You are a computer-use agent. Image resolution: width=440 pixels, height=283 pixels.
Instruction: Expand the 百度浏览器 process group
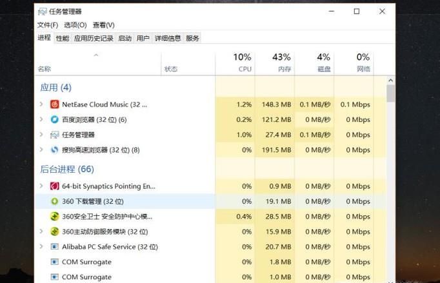[x=41, y=119]
